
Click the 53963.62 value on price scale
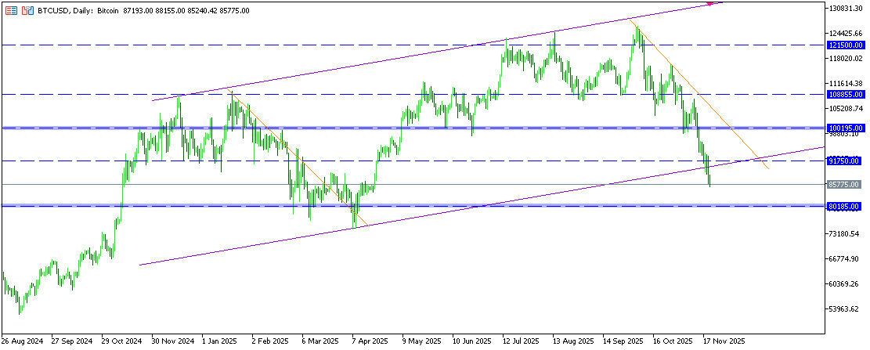846,309
